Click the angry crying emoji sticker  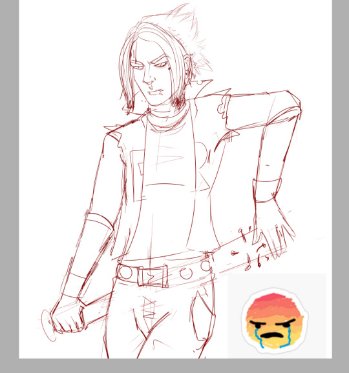(x=275, y=321)
